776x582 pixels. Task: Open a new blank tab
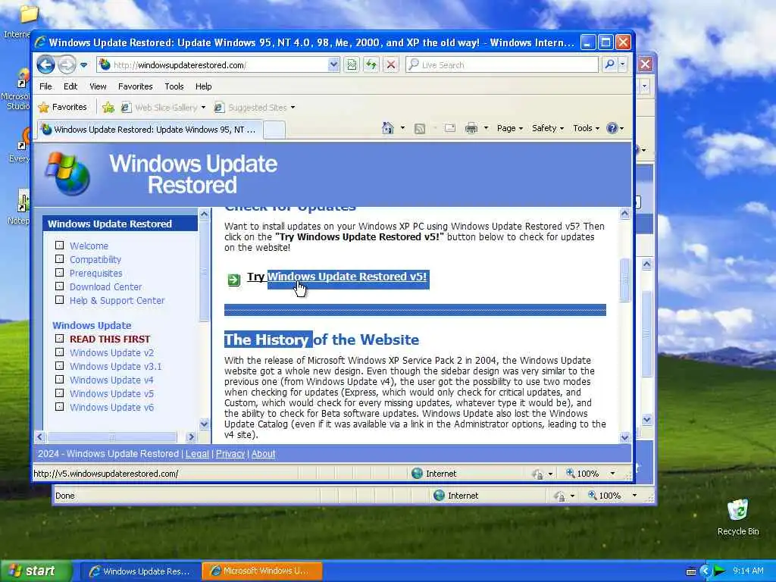pyautogui.click(x=274, y=130)
